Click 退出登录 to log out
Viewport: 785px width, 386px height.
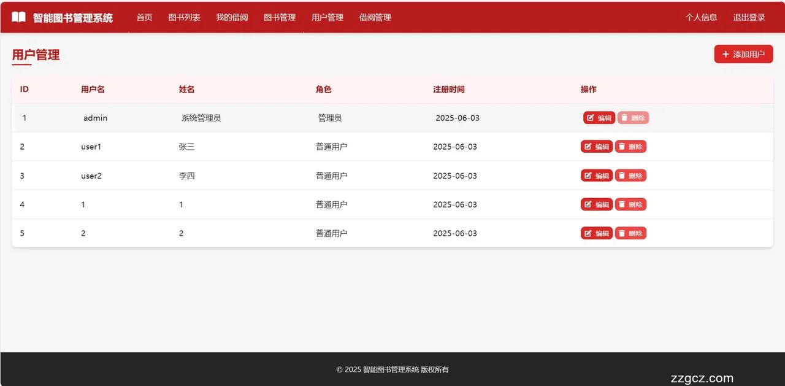coord(749,17)
